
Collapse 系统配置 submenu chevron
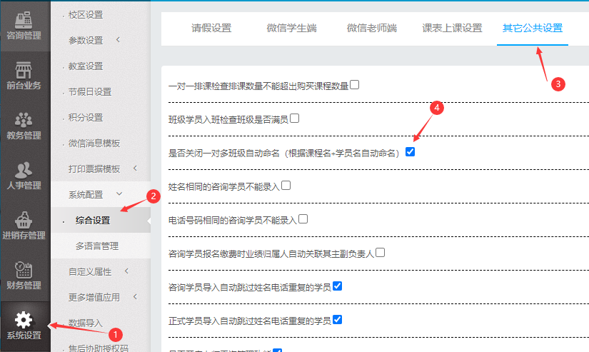(119, 193)
